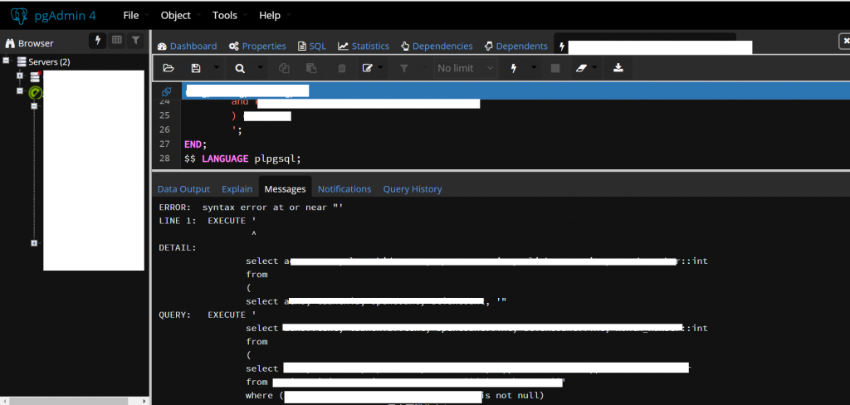Click the connection status link icon
The height and width of the screenshot is (405, 850).
click(x=166, y=91)
